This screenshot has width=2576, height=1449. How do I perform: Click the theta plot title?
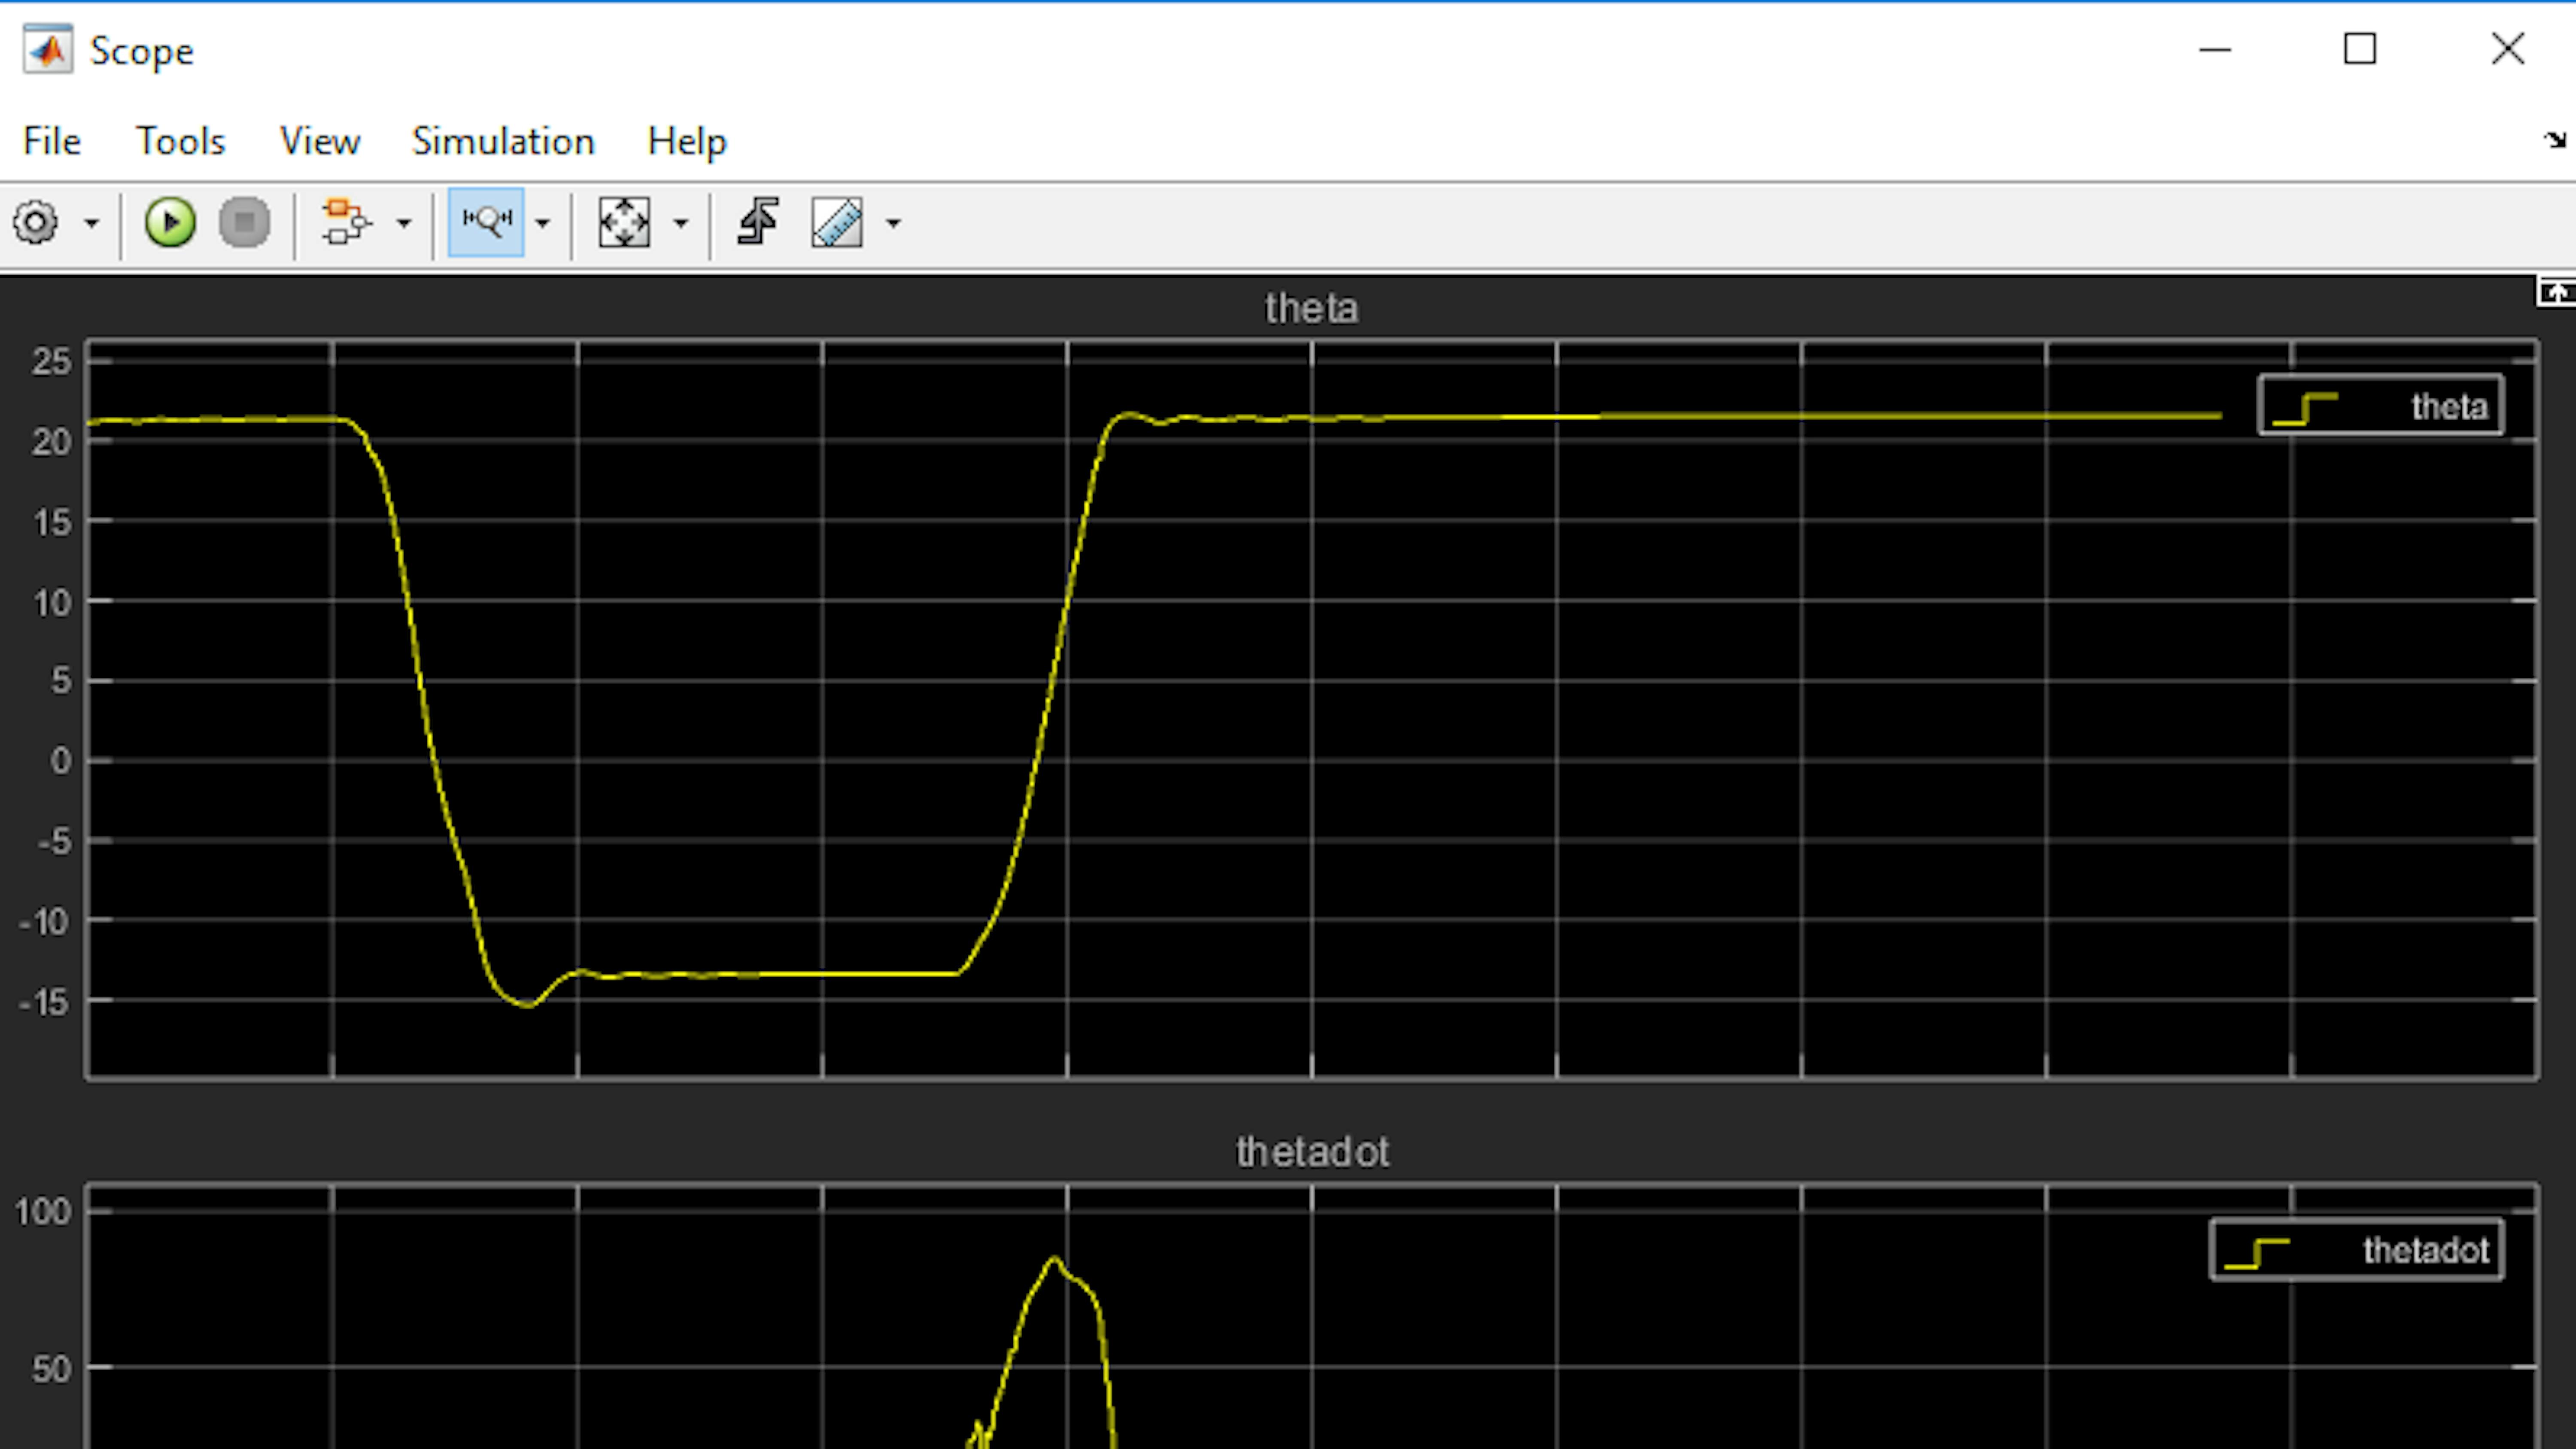pos(1311,308)
